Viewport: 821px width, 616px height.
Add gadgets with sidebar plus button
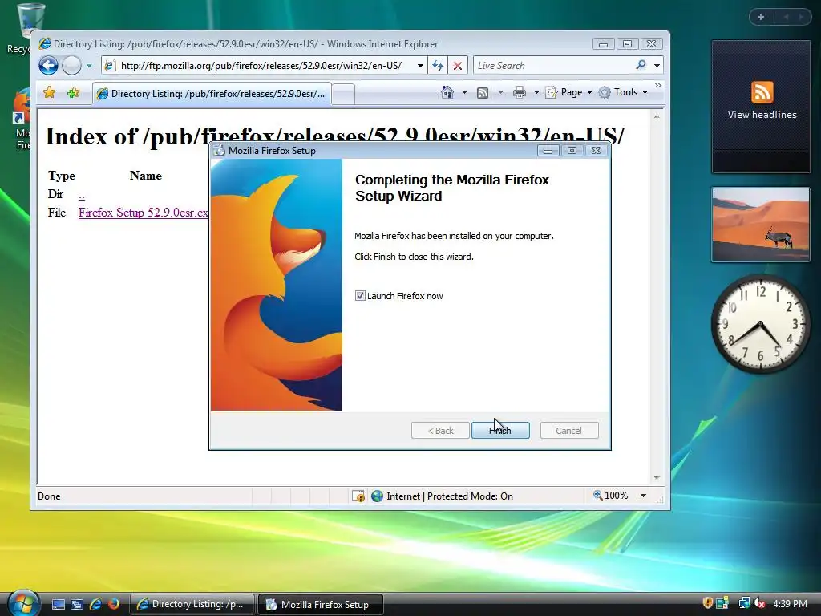(x=761, y=17)
